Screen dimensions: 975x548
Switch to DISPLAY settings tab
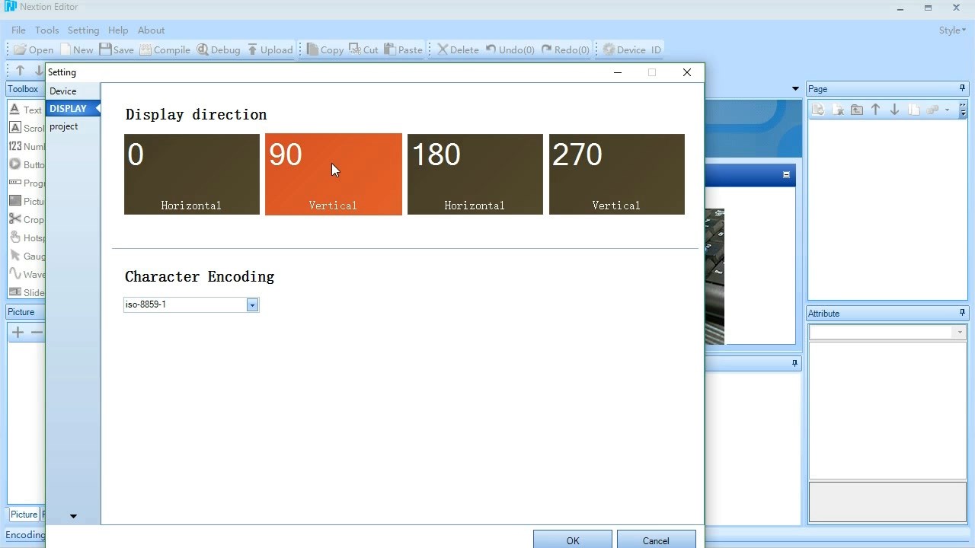click(x=72, y=108)
